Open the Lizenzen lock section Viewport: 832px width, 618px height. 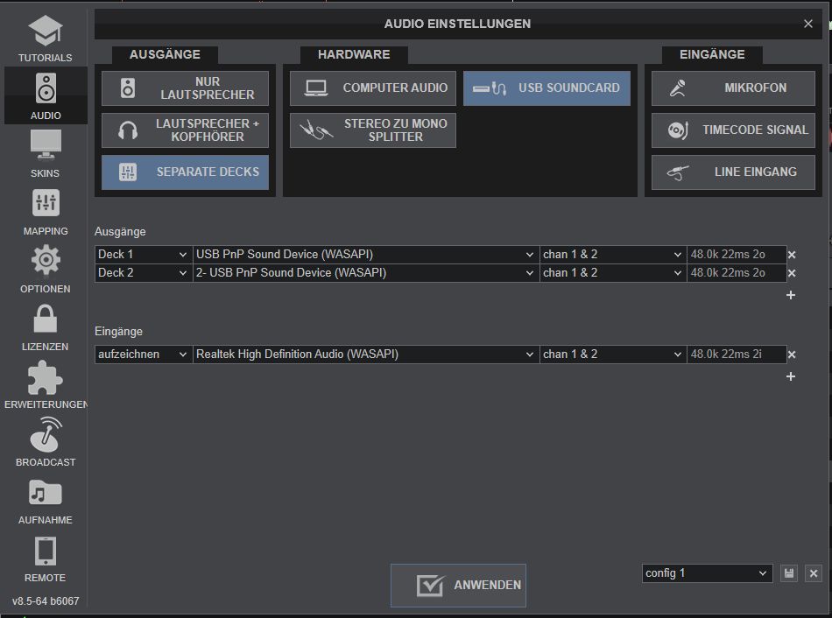point(45,327)
